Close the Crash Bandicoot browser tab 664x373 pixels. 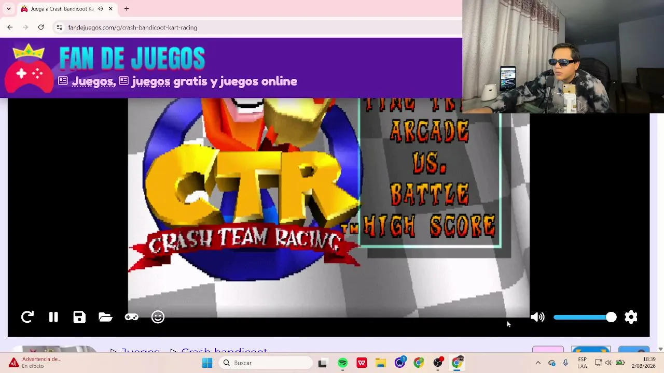pos(110,9)
